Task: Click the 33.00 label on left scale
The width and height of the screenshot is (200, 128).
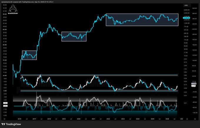Action: tap(5, 5)
